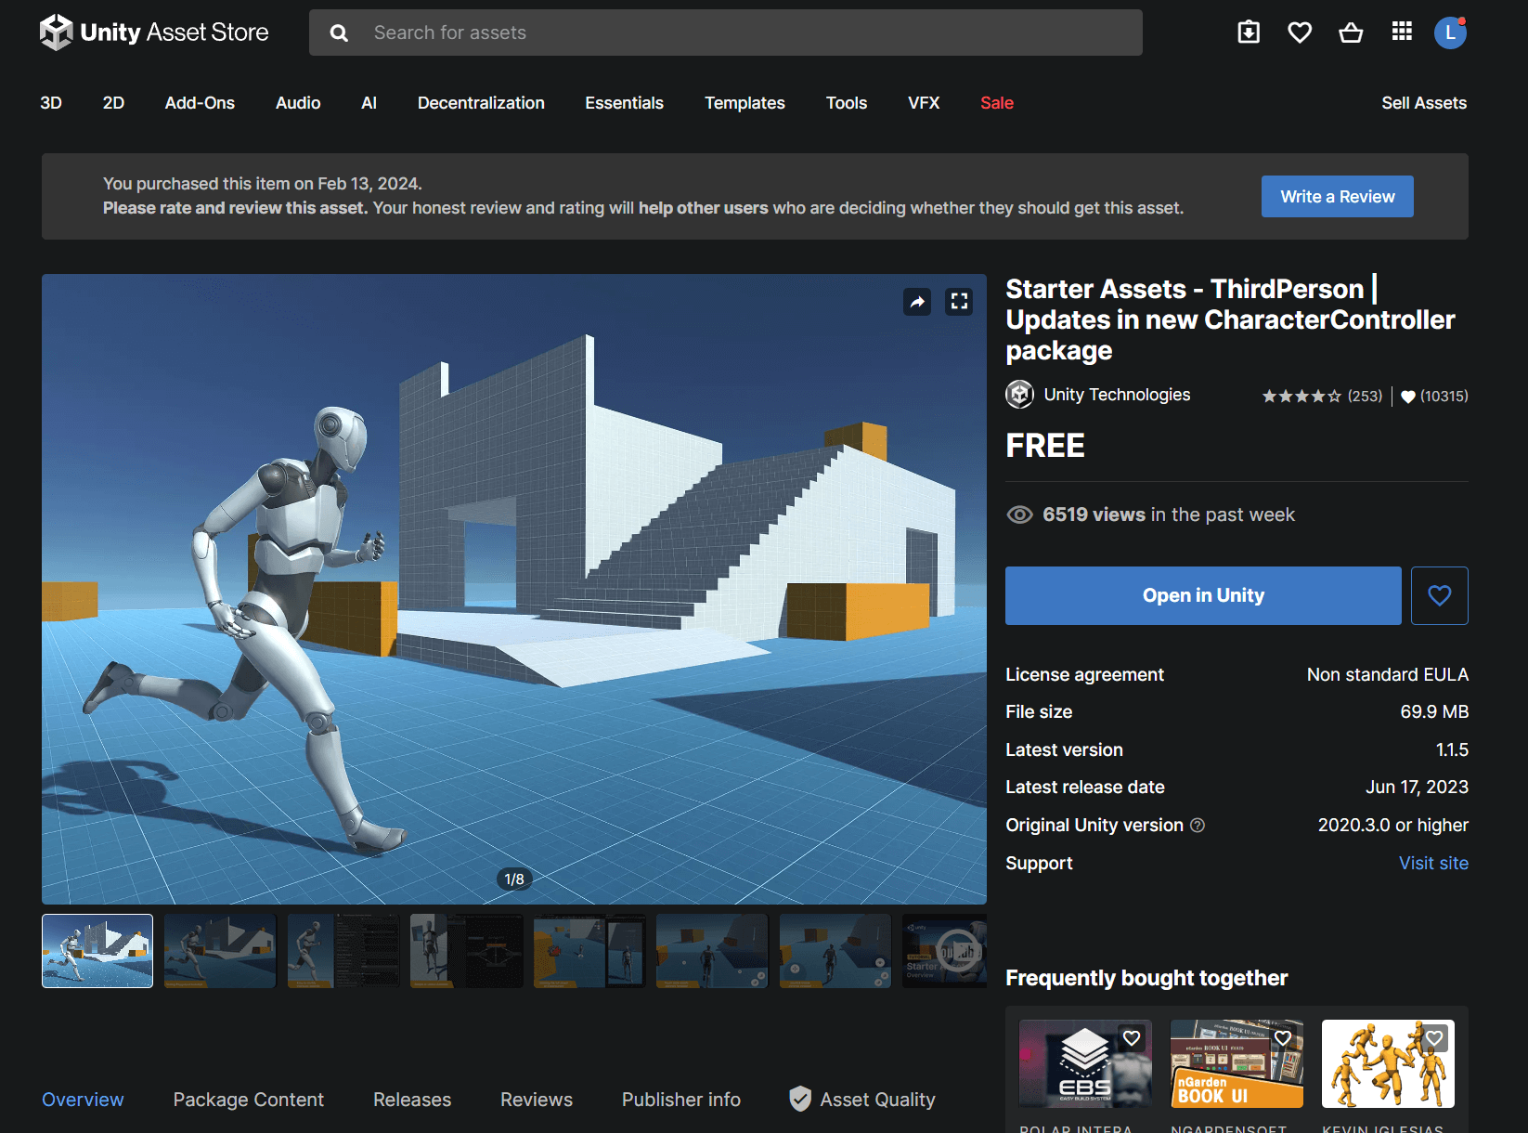Favorite the EBS Easy Build System asset
1528x1133 pixels.
1132,1037
